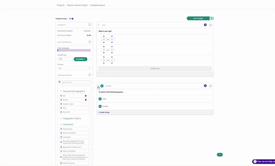Click the faint icon right of Completes button
Viewport: 275px width, 166px height.
[90, 59]
